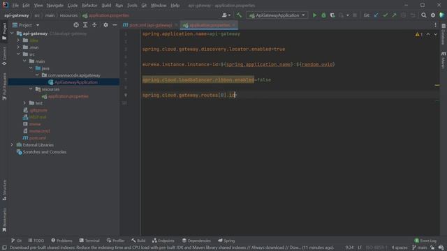Screen dimensions: 447x251
Task: Open Database tool window on right sidebar
Action: (x=444, y=34)
